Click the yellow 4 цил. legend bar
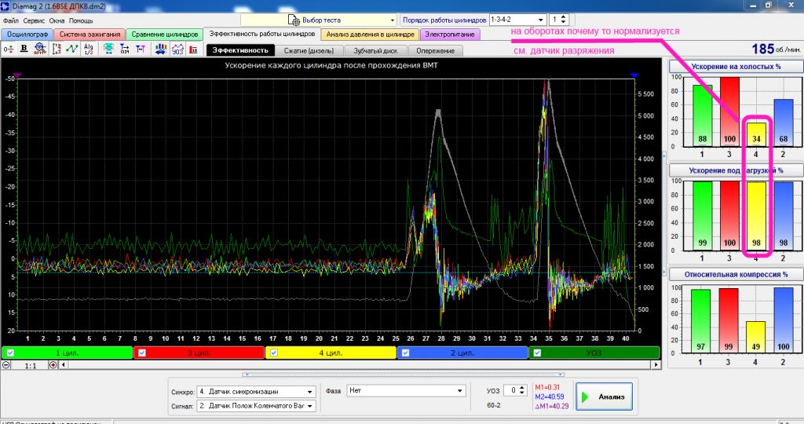This screenshot has height=424, width=804. [x=331, y=353]
